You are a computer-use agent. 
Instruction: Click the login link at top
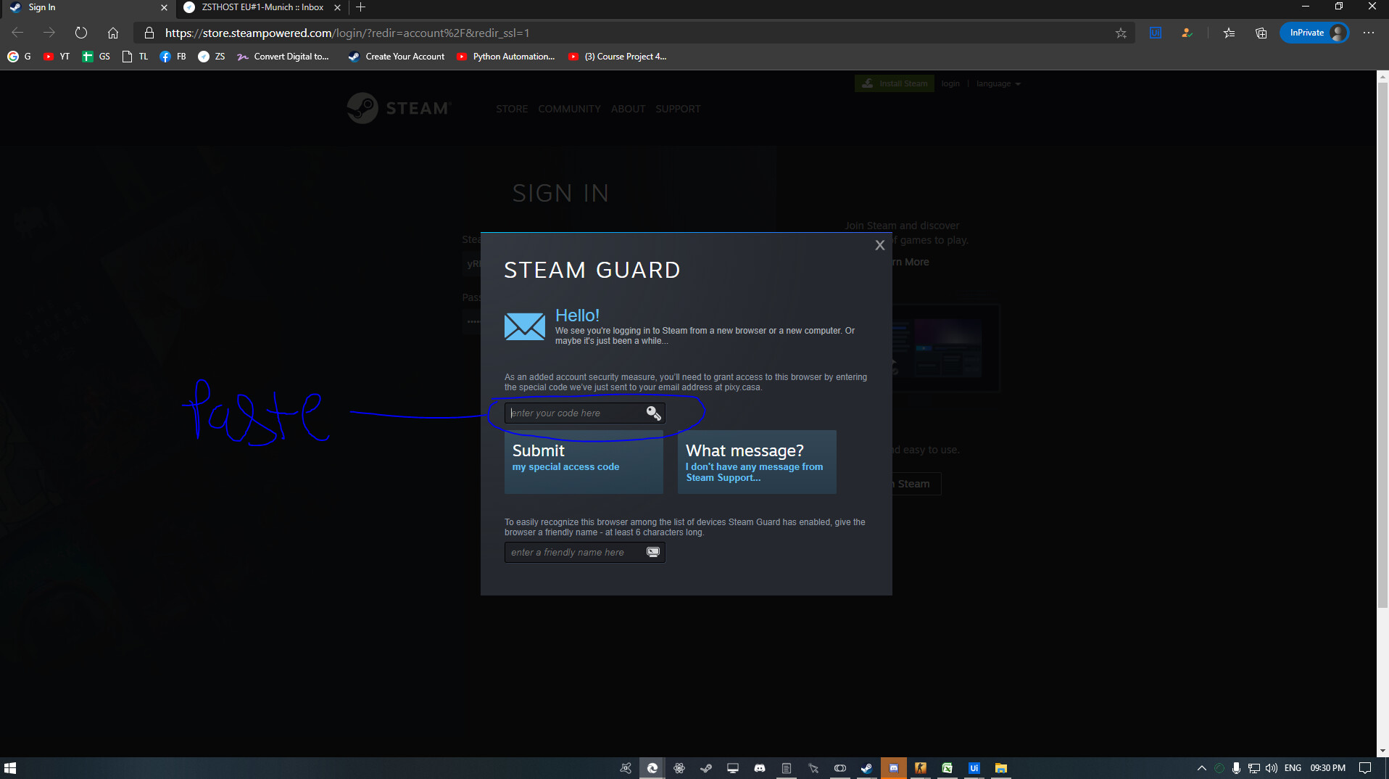950,83
